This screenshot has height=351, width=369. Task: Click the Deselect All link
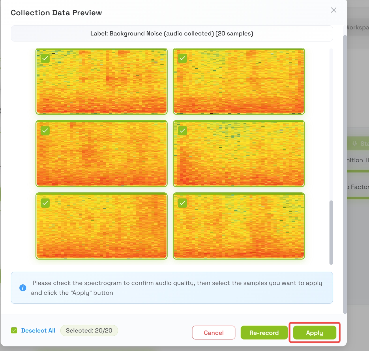[38, 331]
